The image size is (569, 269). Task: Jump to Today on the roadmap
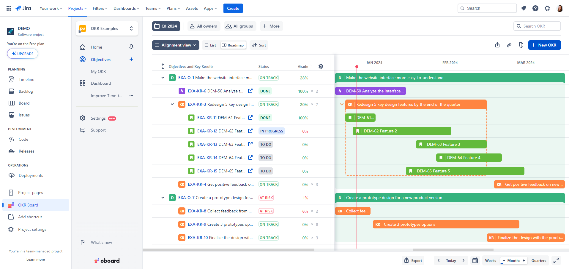pyautogui.click(x=451, y=260)
